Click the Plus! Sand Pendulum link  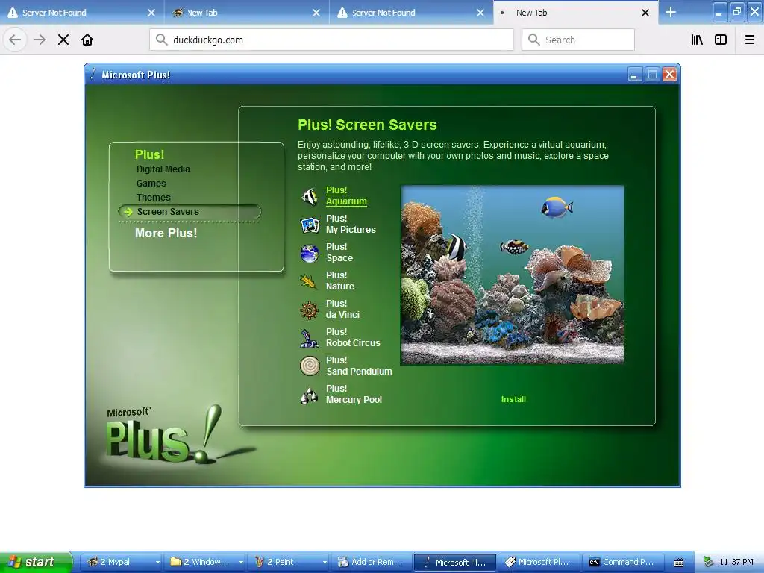(x=359, y=366)
